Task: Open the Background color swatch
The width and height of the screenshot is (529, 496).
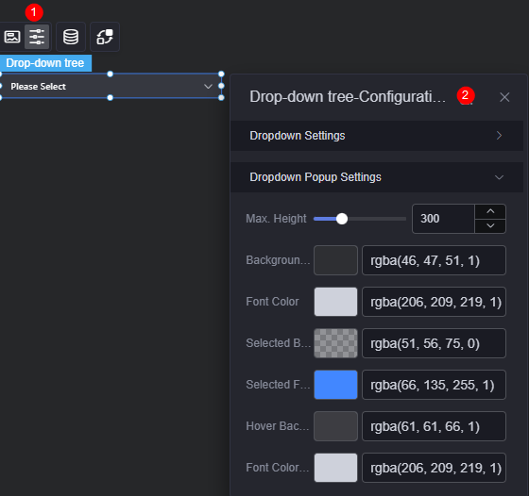Action: coord(335,260)
